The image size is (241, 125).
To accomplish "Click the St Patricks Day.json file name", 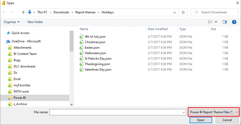I will 98,59.
